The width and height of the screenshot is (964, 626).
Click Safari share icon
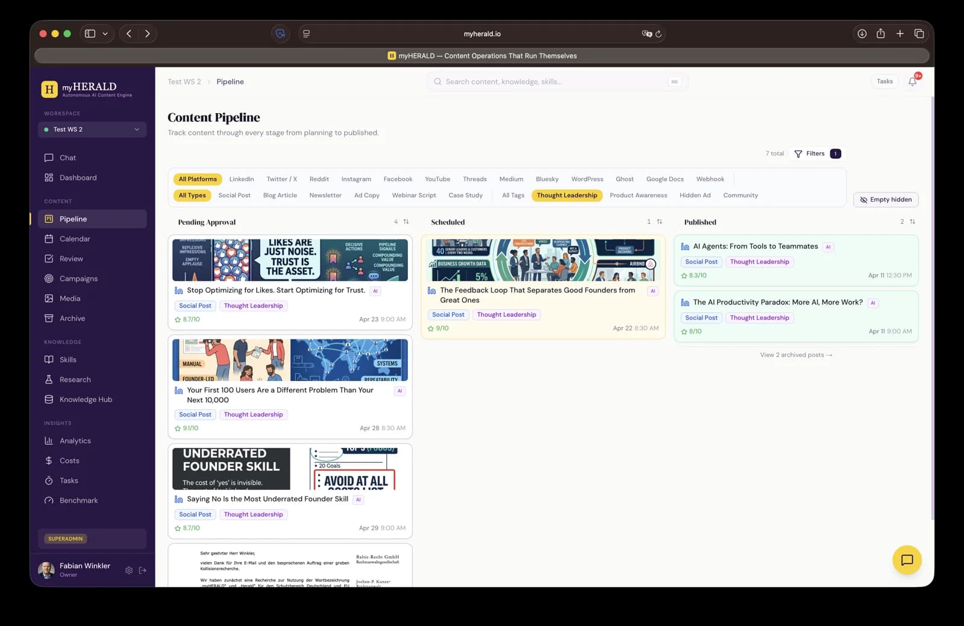click(881, 34)
